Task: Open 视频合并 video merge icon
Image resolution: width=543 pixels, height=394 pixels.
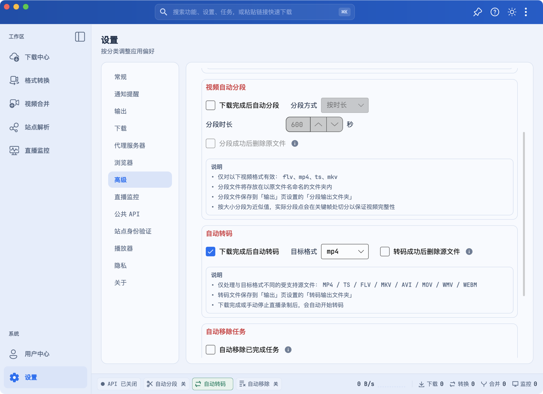Action: tap(14, 104)
